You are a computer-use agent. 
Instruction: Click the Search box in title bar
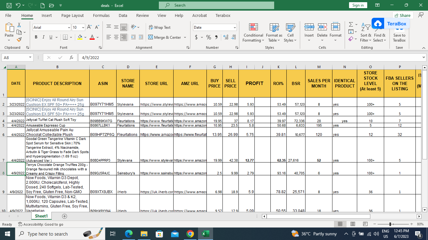pos(216,5)
